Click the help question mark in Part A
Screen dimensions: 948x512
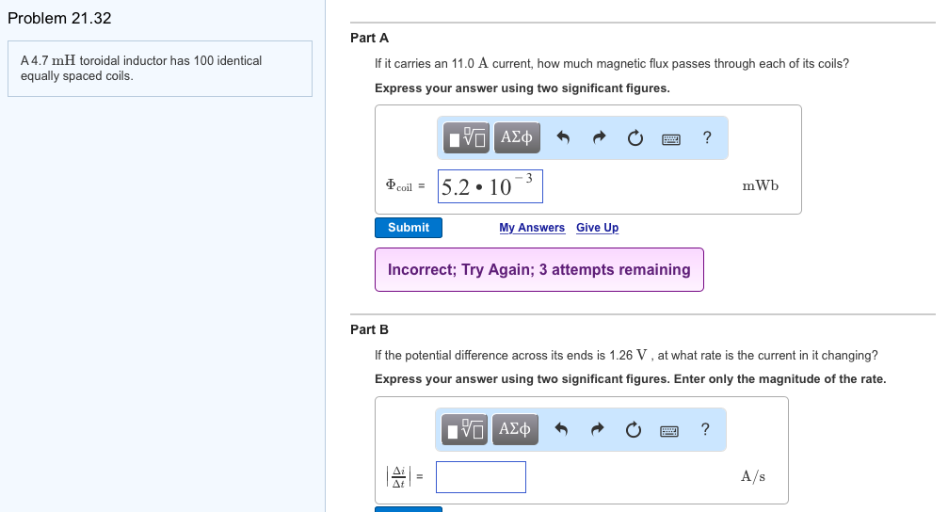click(x=707, y=138)
